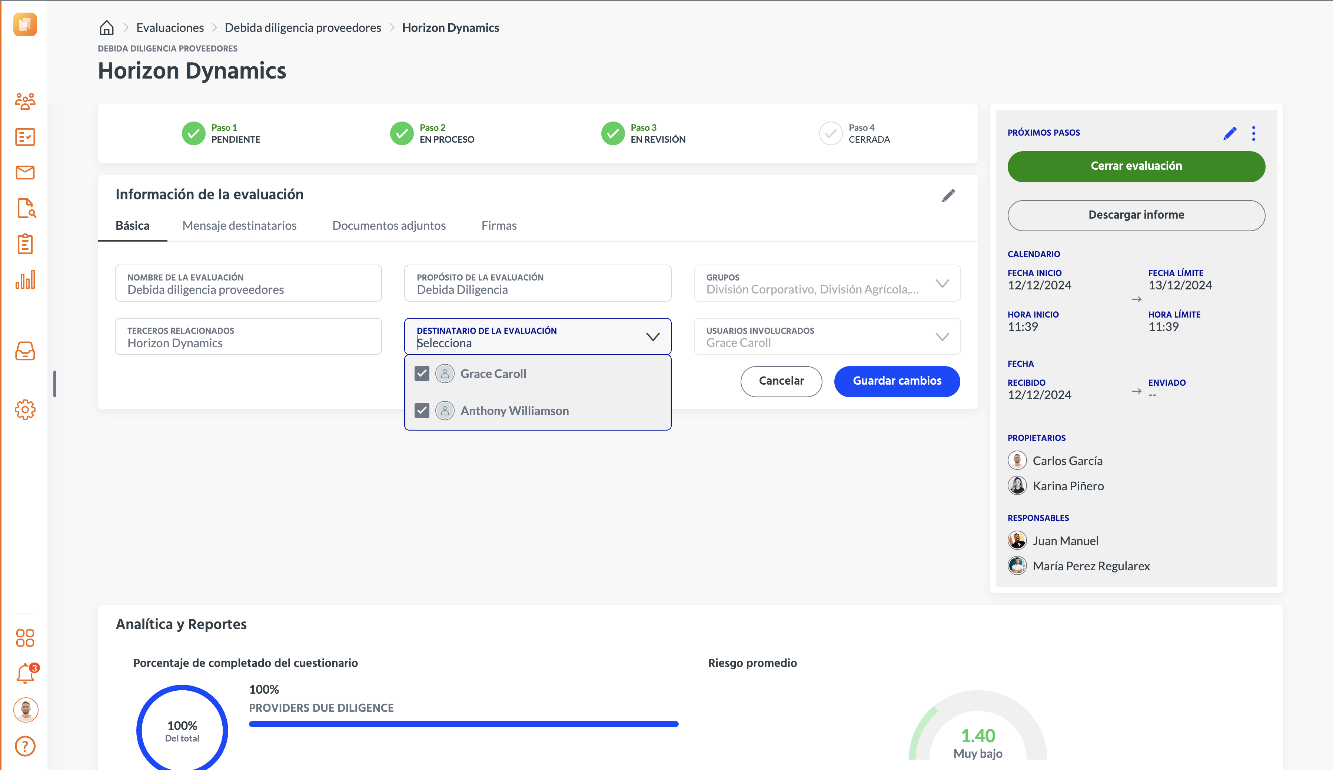The image size is (1333, 770).
Task: Click the blue pencil icon in Próximos Pasos
Action: pos(1230,133)
